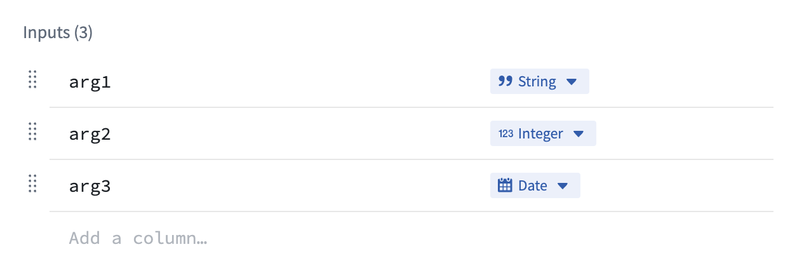Click the drag handle beside arg3
This screenshot has width=790, height=268.
point(33,184)
